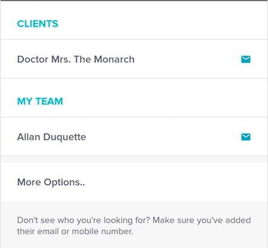
Task: Choose team member Allan Duquette
Action: [134, 137]
